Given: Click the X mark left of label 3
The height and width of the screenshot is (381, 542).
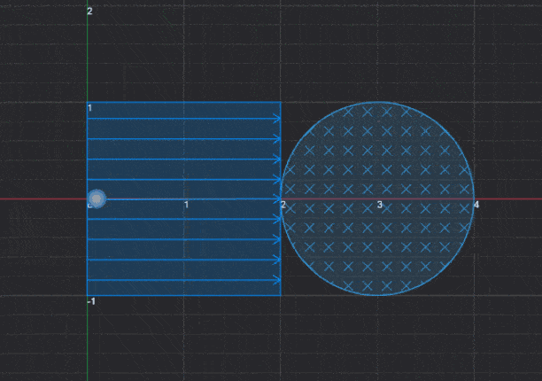Looking at the screenshot, I should (x=368, y=208).
